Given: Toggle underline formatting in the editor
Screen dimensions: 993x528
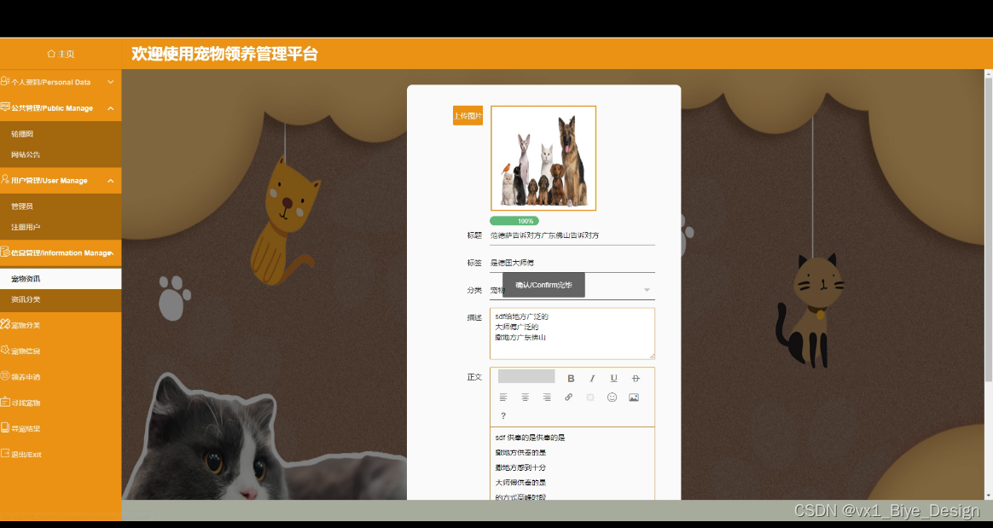Looking at the screenshot, I should (613, 378).
